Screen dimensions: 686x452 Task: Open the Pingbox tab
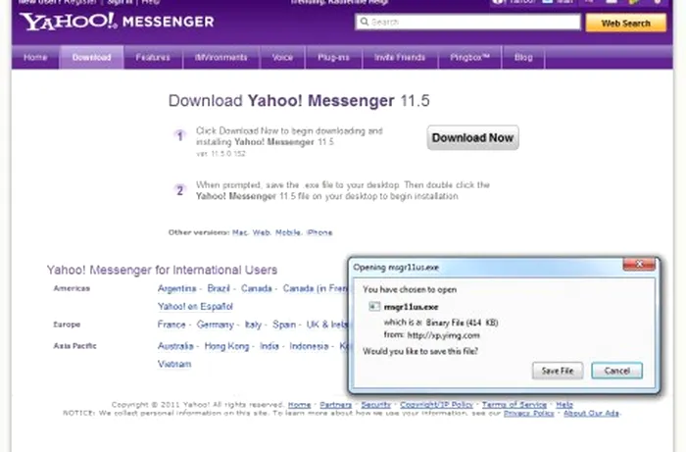469,57
